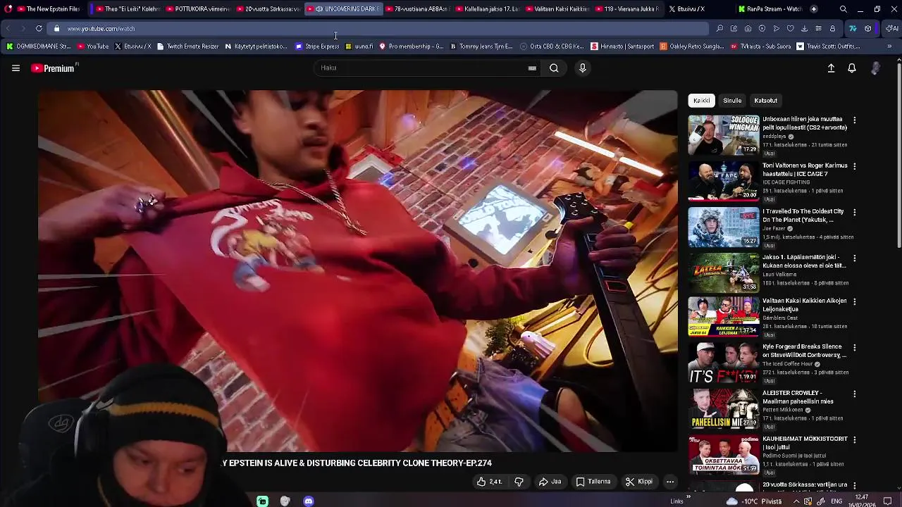Open Windows notification center icon

(887, 501)
